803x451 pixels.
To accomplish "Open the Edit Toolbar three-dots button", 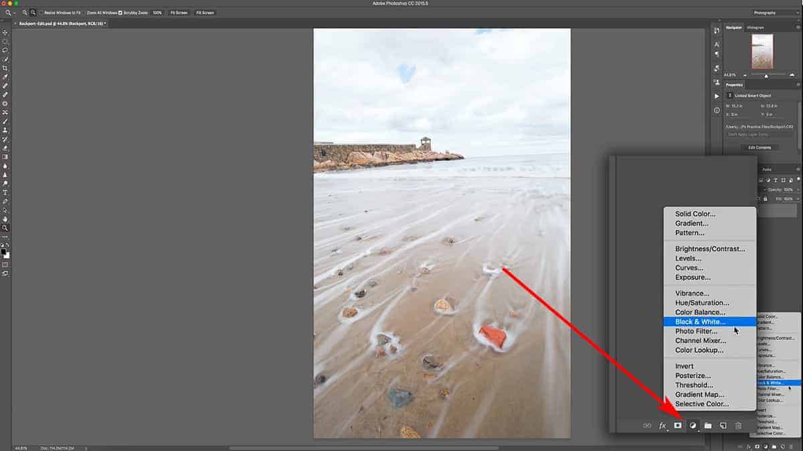I will pos(5,237).
